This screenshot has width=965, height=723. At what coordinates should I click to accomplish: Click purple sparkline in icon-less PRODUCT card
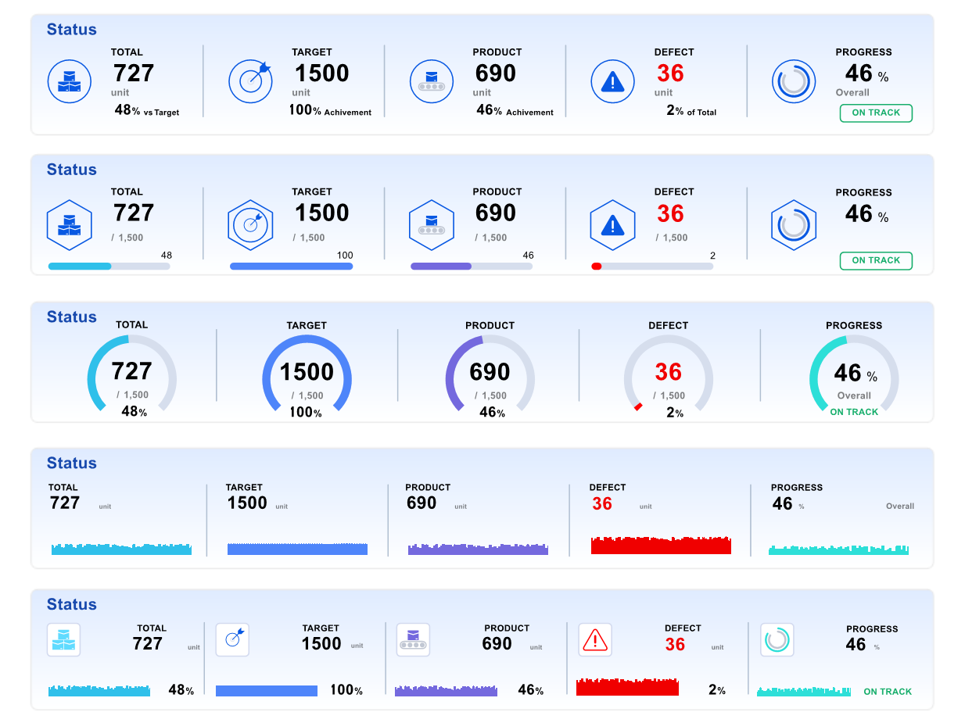pos(478,549)
